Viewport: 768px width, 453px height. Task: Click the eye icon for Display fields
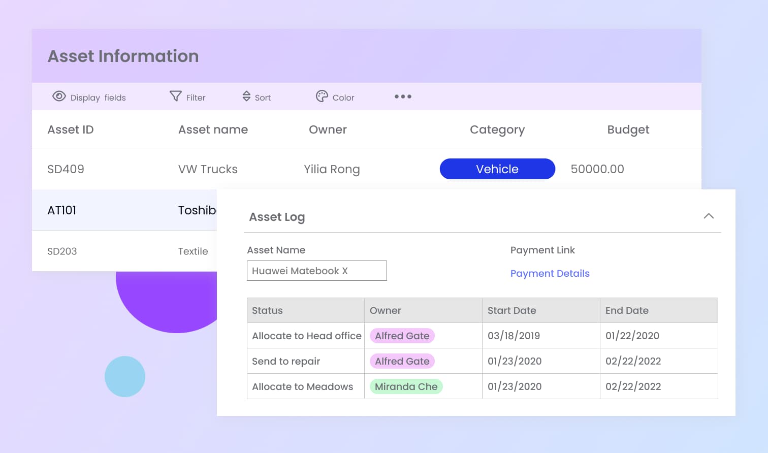click(59, 96)
